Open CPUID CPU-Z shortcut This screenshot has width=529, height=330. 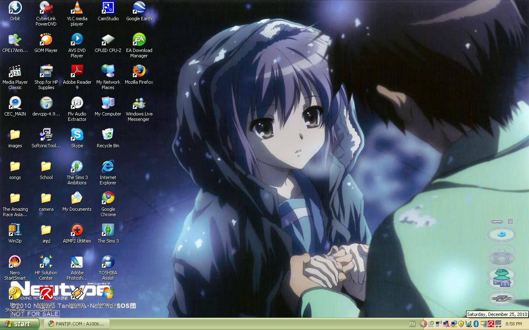pos(108,43)
